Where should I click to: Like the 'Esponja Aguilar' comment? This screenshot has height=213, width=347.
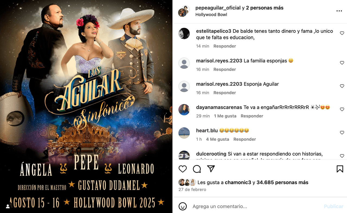pos(342,86)
